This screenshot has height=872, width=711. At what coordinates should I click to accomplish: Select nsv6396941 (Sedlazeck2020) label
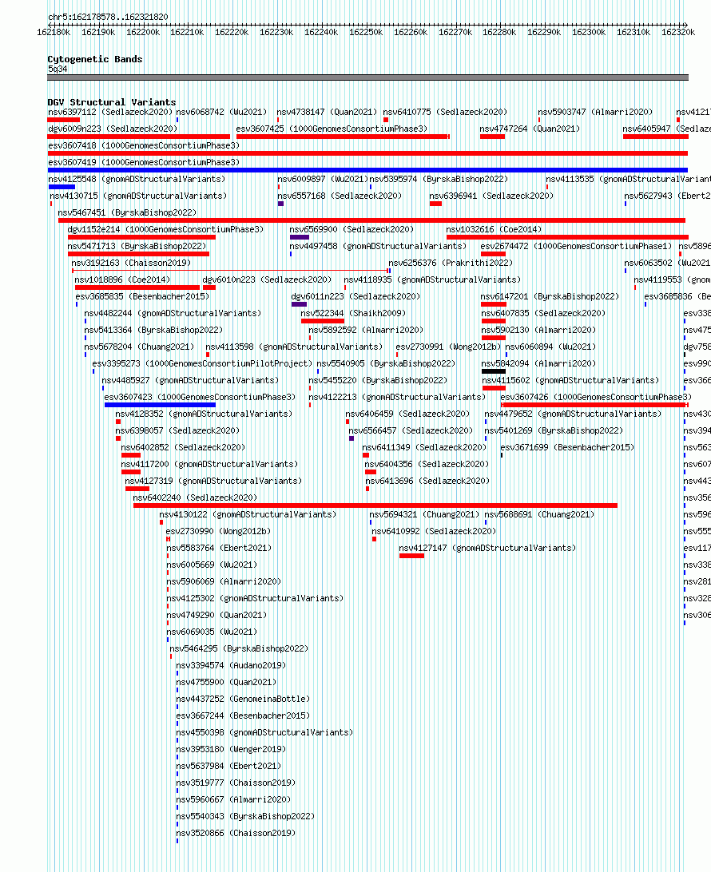[491, 196]
